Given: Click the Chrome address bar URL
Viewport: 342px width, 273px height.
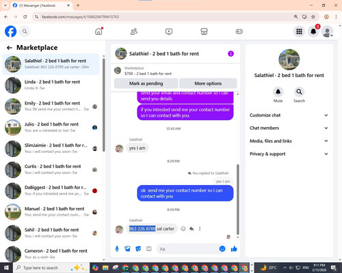Looking at the screenshot, I should click(80, 17).
